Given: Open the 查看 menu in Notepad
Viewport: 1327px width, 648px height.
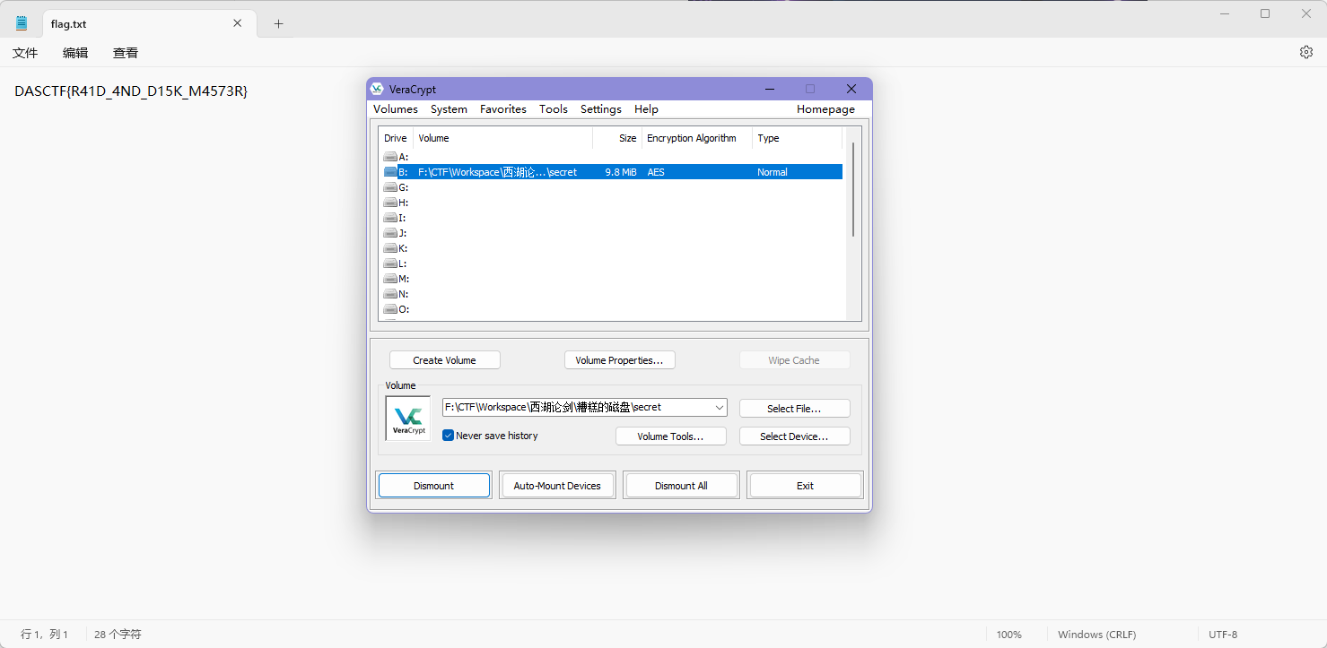Looking at the screenshot, I should 126,53.
